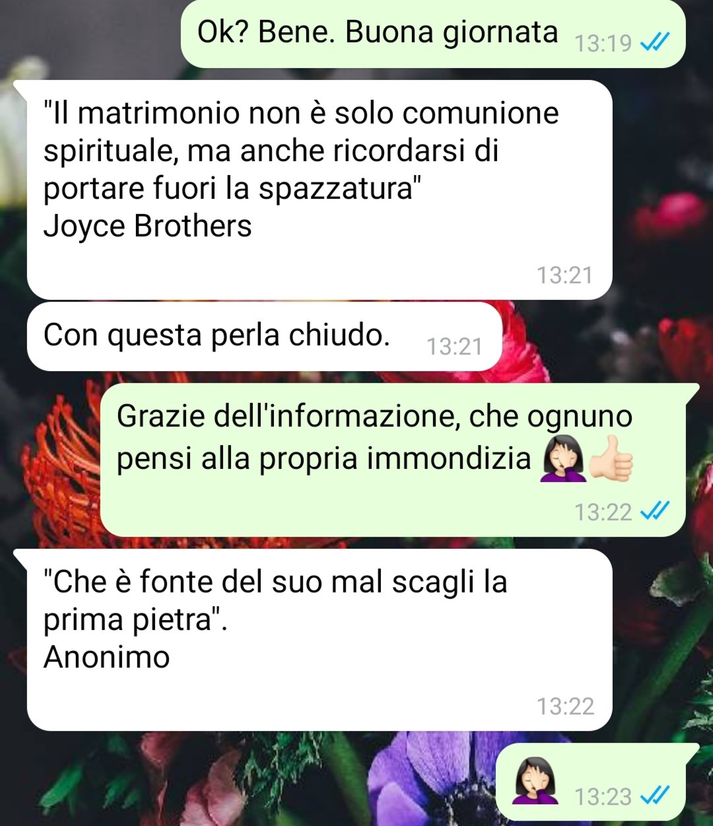
Task: Click the 13:23 timestamp in the emoji bubble
Action: coord(603,797)
